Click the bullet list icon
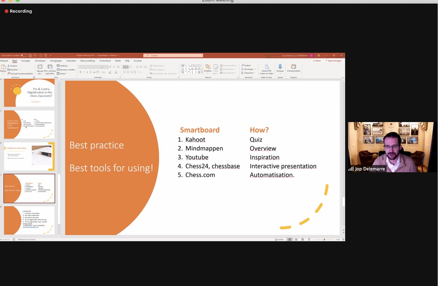The width and height of the screenshot is (438, 286). click(x=125, y=67)
